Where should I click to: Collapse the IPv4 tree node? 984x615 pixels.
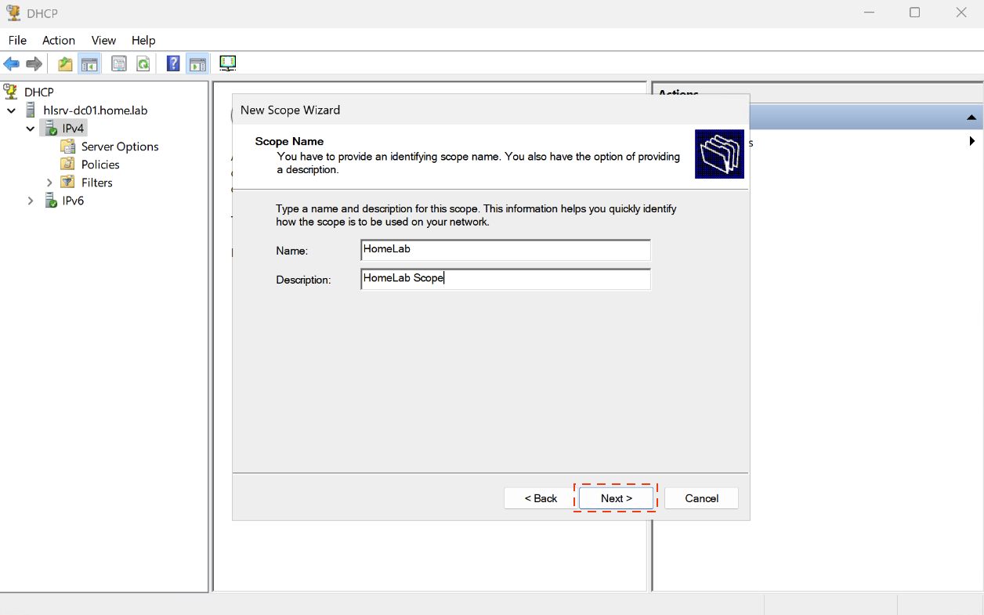[31, 128]
